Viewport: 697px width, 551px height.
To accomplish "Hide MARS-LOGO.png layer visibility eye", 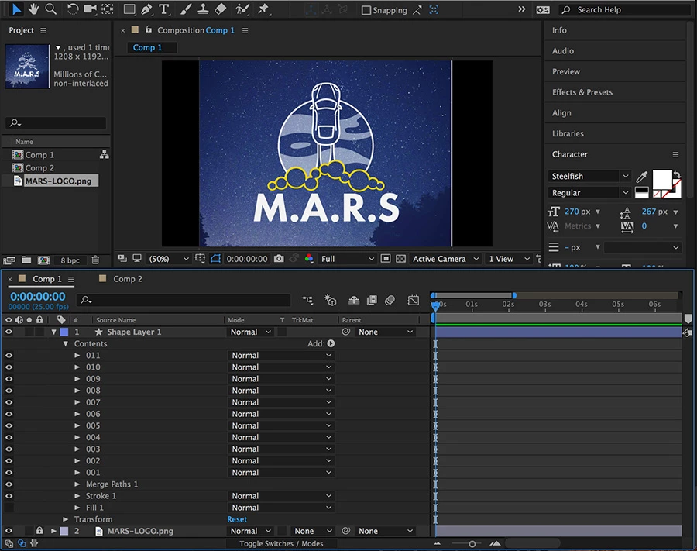I will click(9, 531).
